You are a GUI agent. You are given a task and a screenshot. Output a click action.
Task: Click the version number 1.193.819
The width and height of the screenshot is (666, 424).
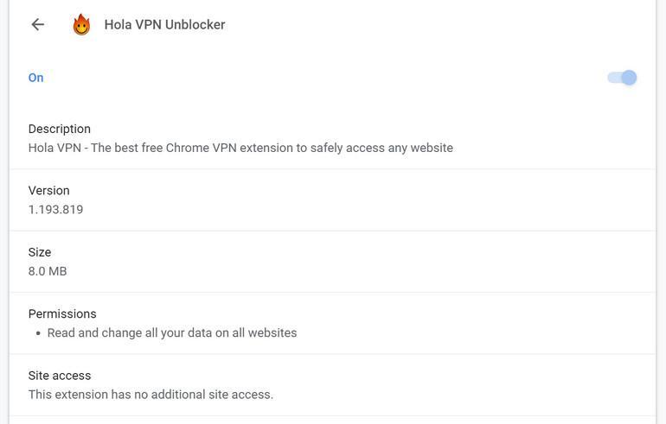(x=55, y=209)
